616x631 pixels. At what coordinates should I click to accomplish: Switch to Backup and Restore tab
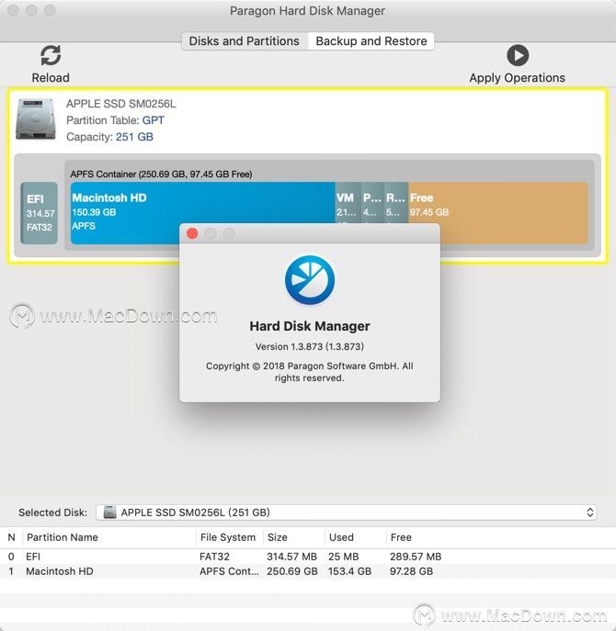(x=371, y=41)
